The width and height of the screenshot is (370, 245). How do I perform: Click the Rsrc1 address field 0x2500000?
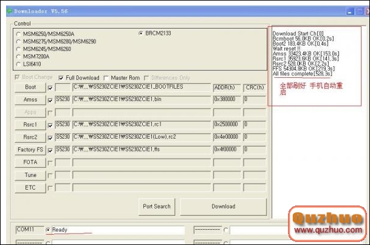[x=227, y=125]
